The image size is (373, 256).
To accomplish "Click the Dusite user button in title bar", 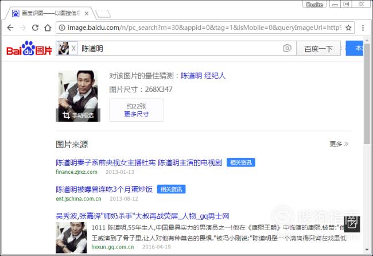I will 314,5.
